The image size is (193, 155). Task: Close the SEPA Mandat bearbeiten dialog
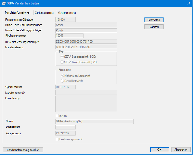[x=188, y=3]
